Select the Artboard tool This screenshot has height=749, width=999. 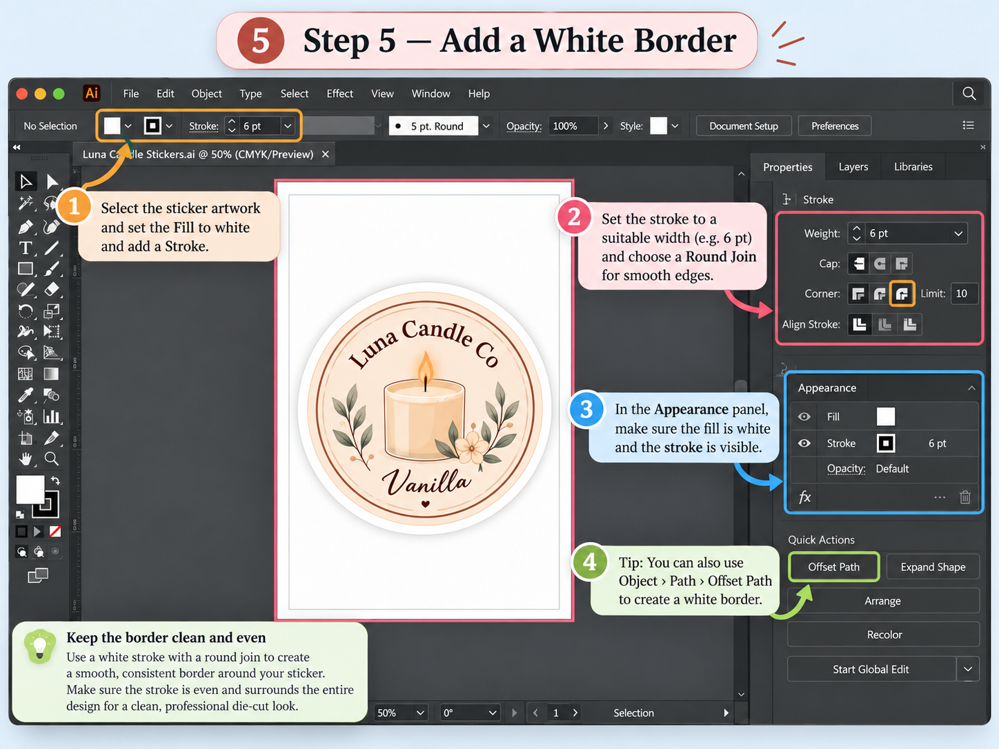click(x=26, y=438)
